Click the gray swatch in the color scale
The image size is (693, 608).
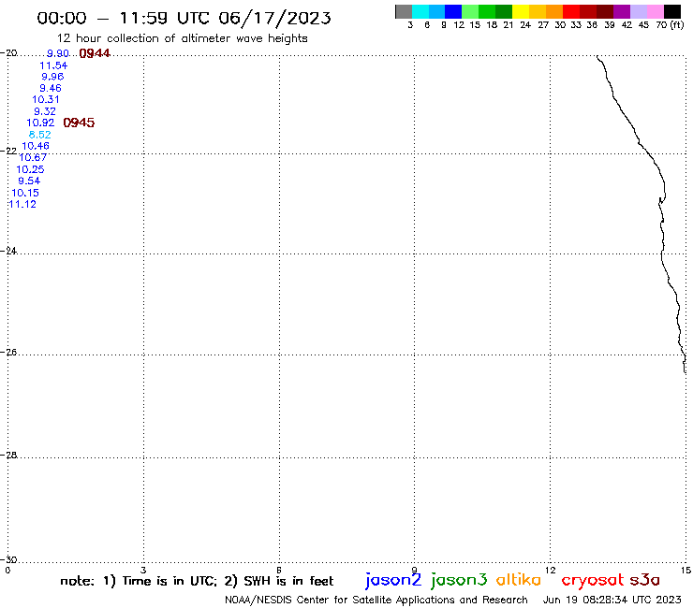404,11
